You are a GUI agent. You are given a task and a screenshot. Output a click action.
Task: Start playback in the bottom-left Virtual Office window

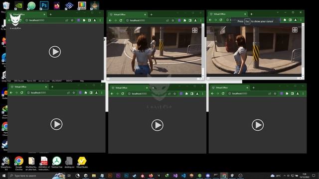56,124
